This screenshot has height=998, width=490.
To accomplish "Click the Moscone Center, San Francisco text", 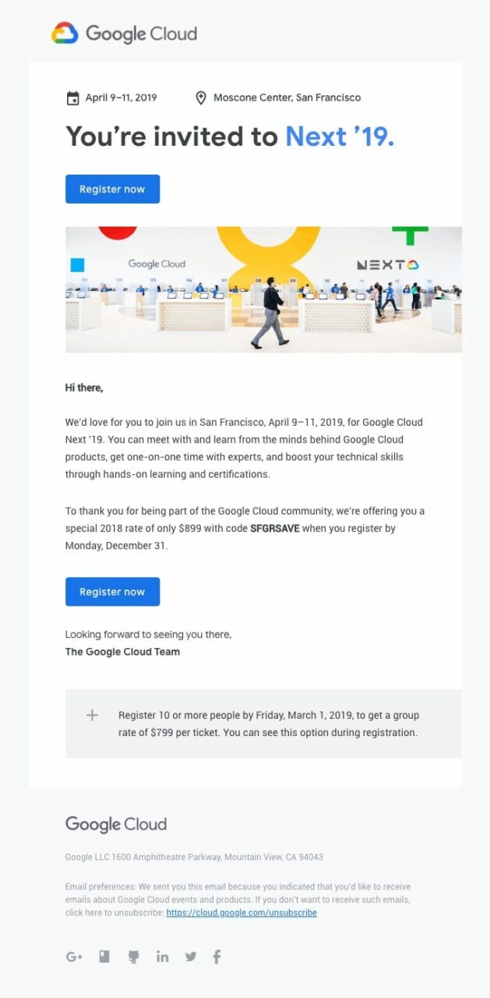I will (287, 97).
